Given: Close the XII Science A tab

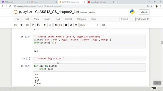Looking at the screenshot, I should tap(28, 2).
